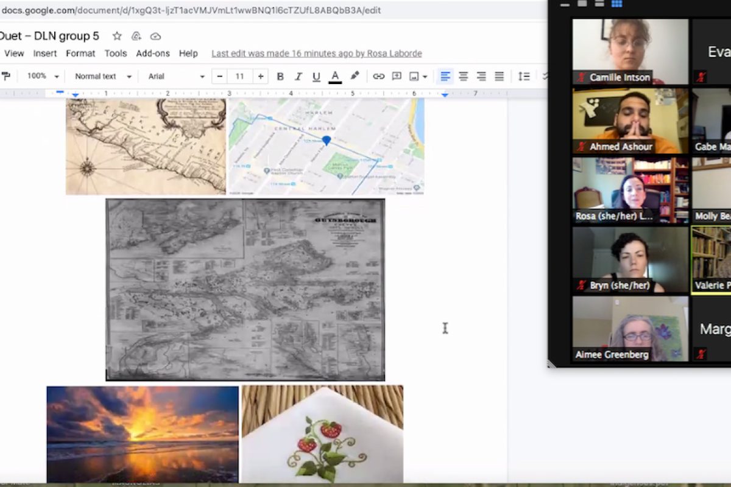
Task: Activate the paint format tool
Action: (6, 76)
